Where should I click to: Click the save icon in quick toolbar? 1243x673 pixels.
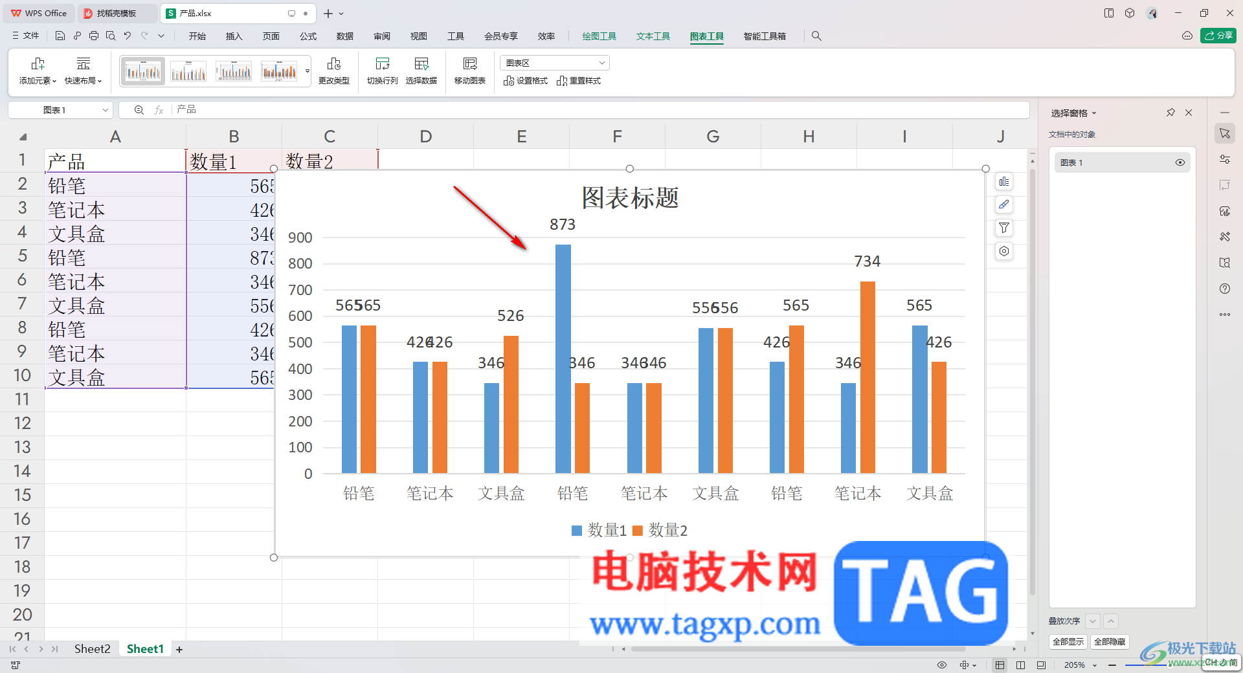pyautogui.click(x=60, y=36)
